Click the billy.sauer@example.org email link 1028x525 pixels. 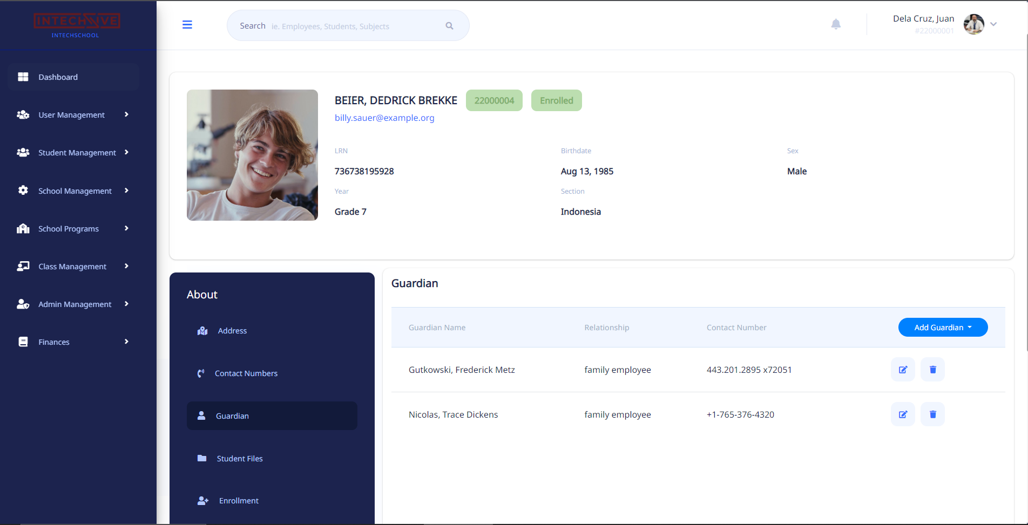[384, 118]
